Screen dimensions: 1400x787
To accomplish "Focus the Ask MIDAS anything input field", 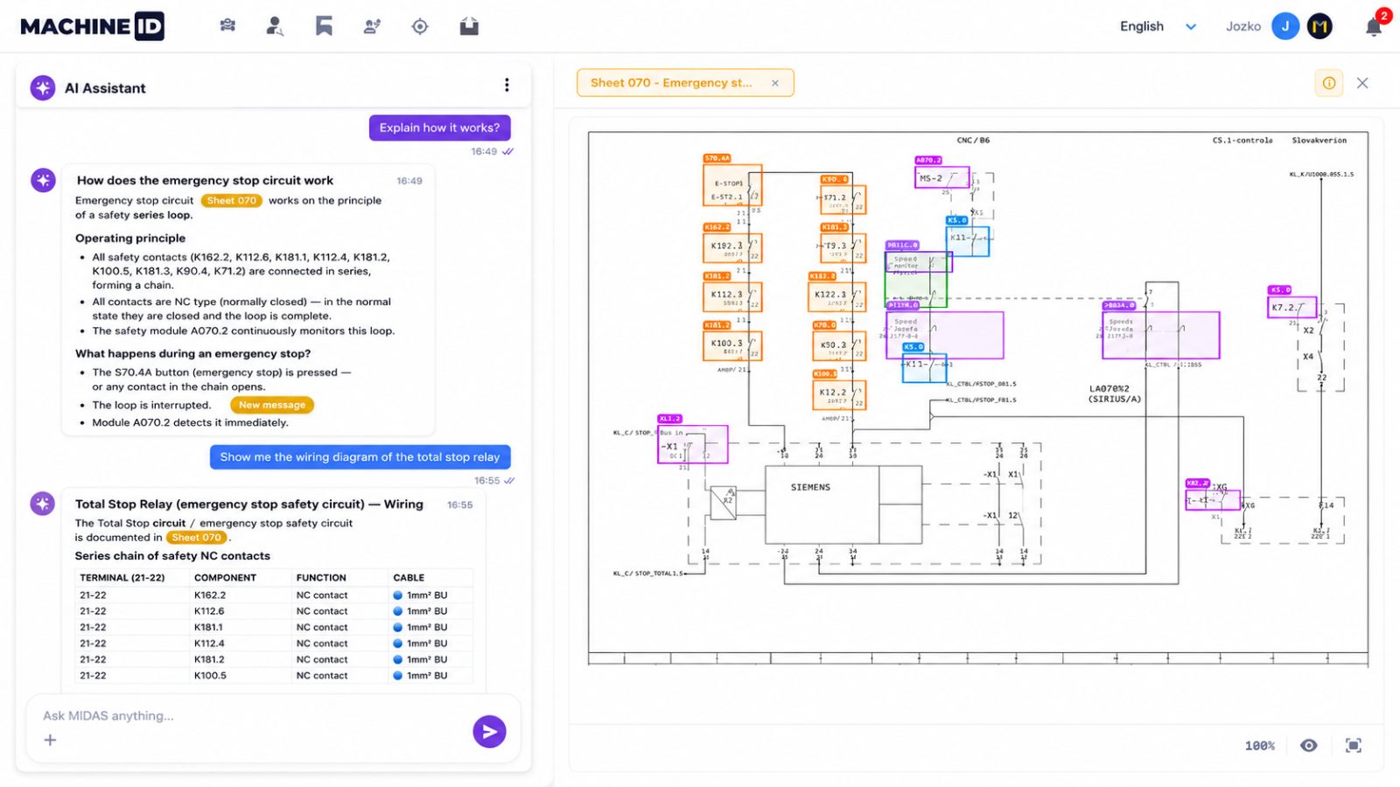I will 254,715.
